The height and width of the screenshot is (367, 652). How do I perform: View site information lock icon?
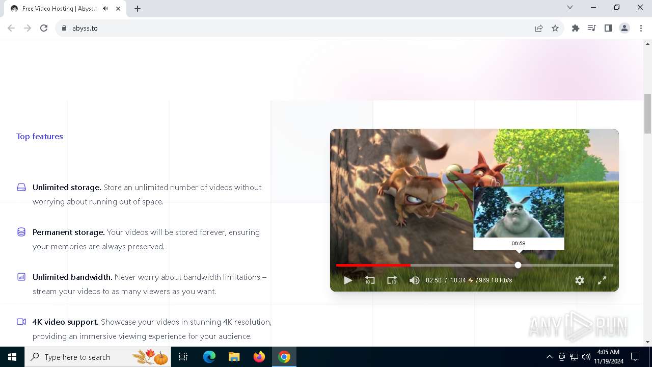[x=64, y=28]
